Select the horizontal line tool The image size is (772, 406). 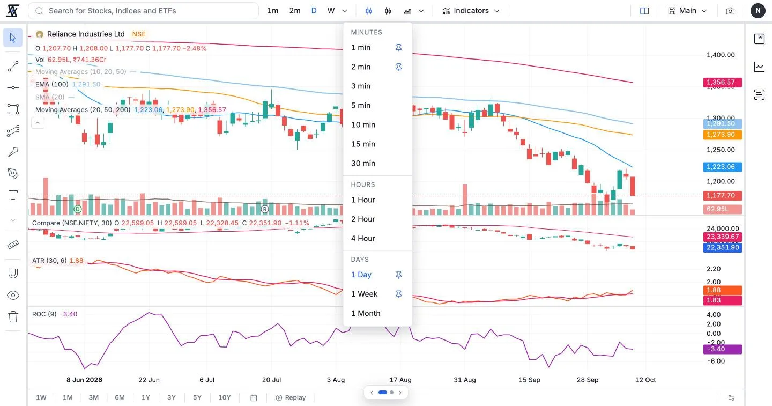click(x=13, y=87)
